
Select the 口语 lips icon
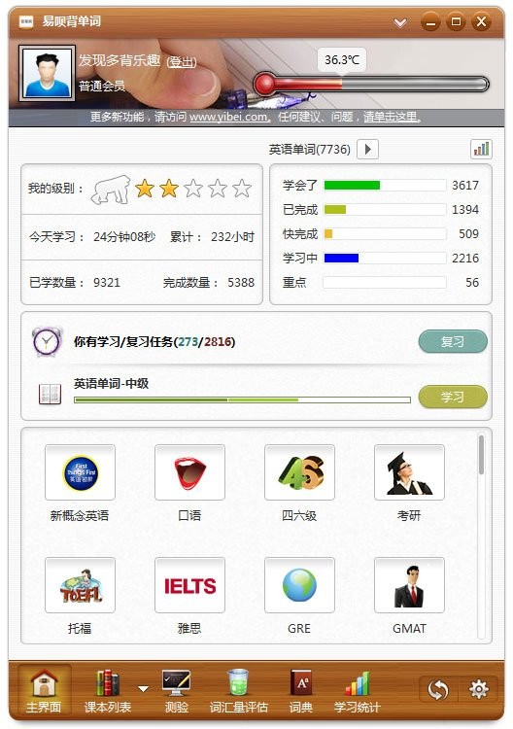pos(189,472)
